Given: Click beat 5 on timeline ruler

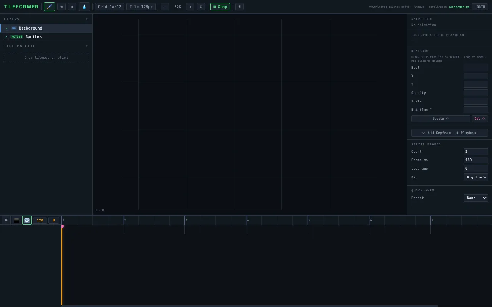Looking at the screenshot, I should 309,220.
